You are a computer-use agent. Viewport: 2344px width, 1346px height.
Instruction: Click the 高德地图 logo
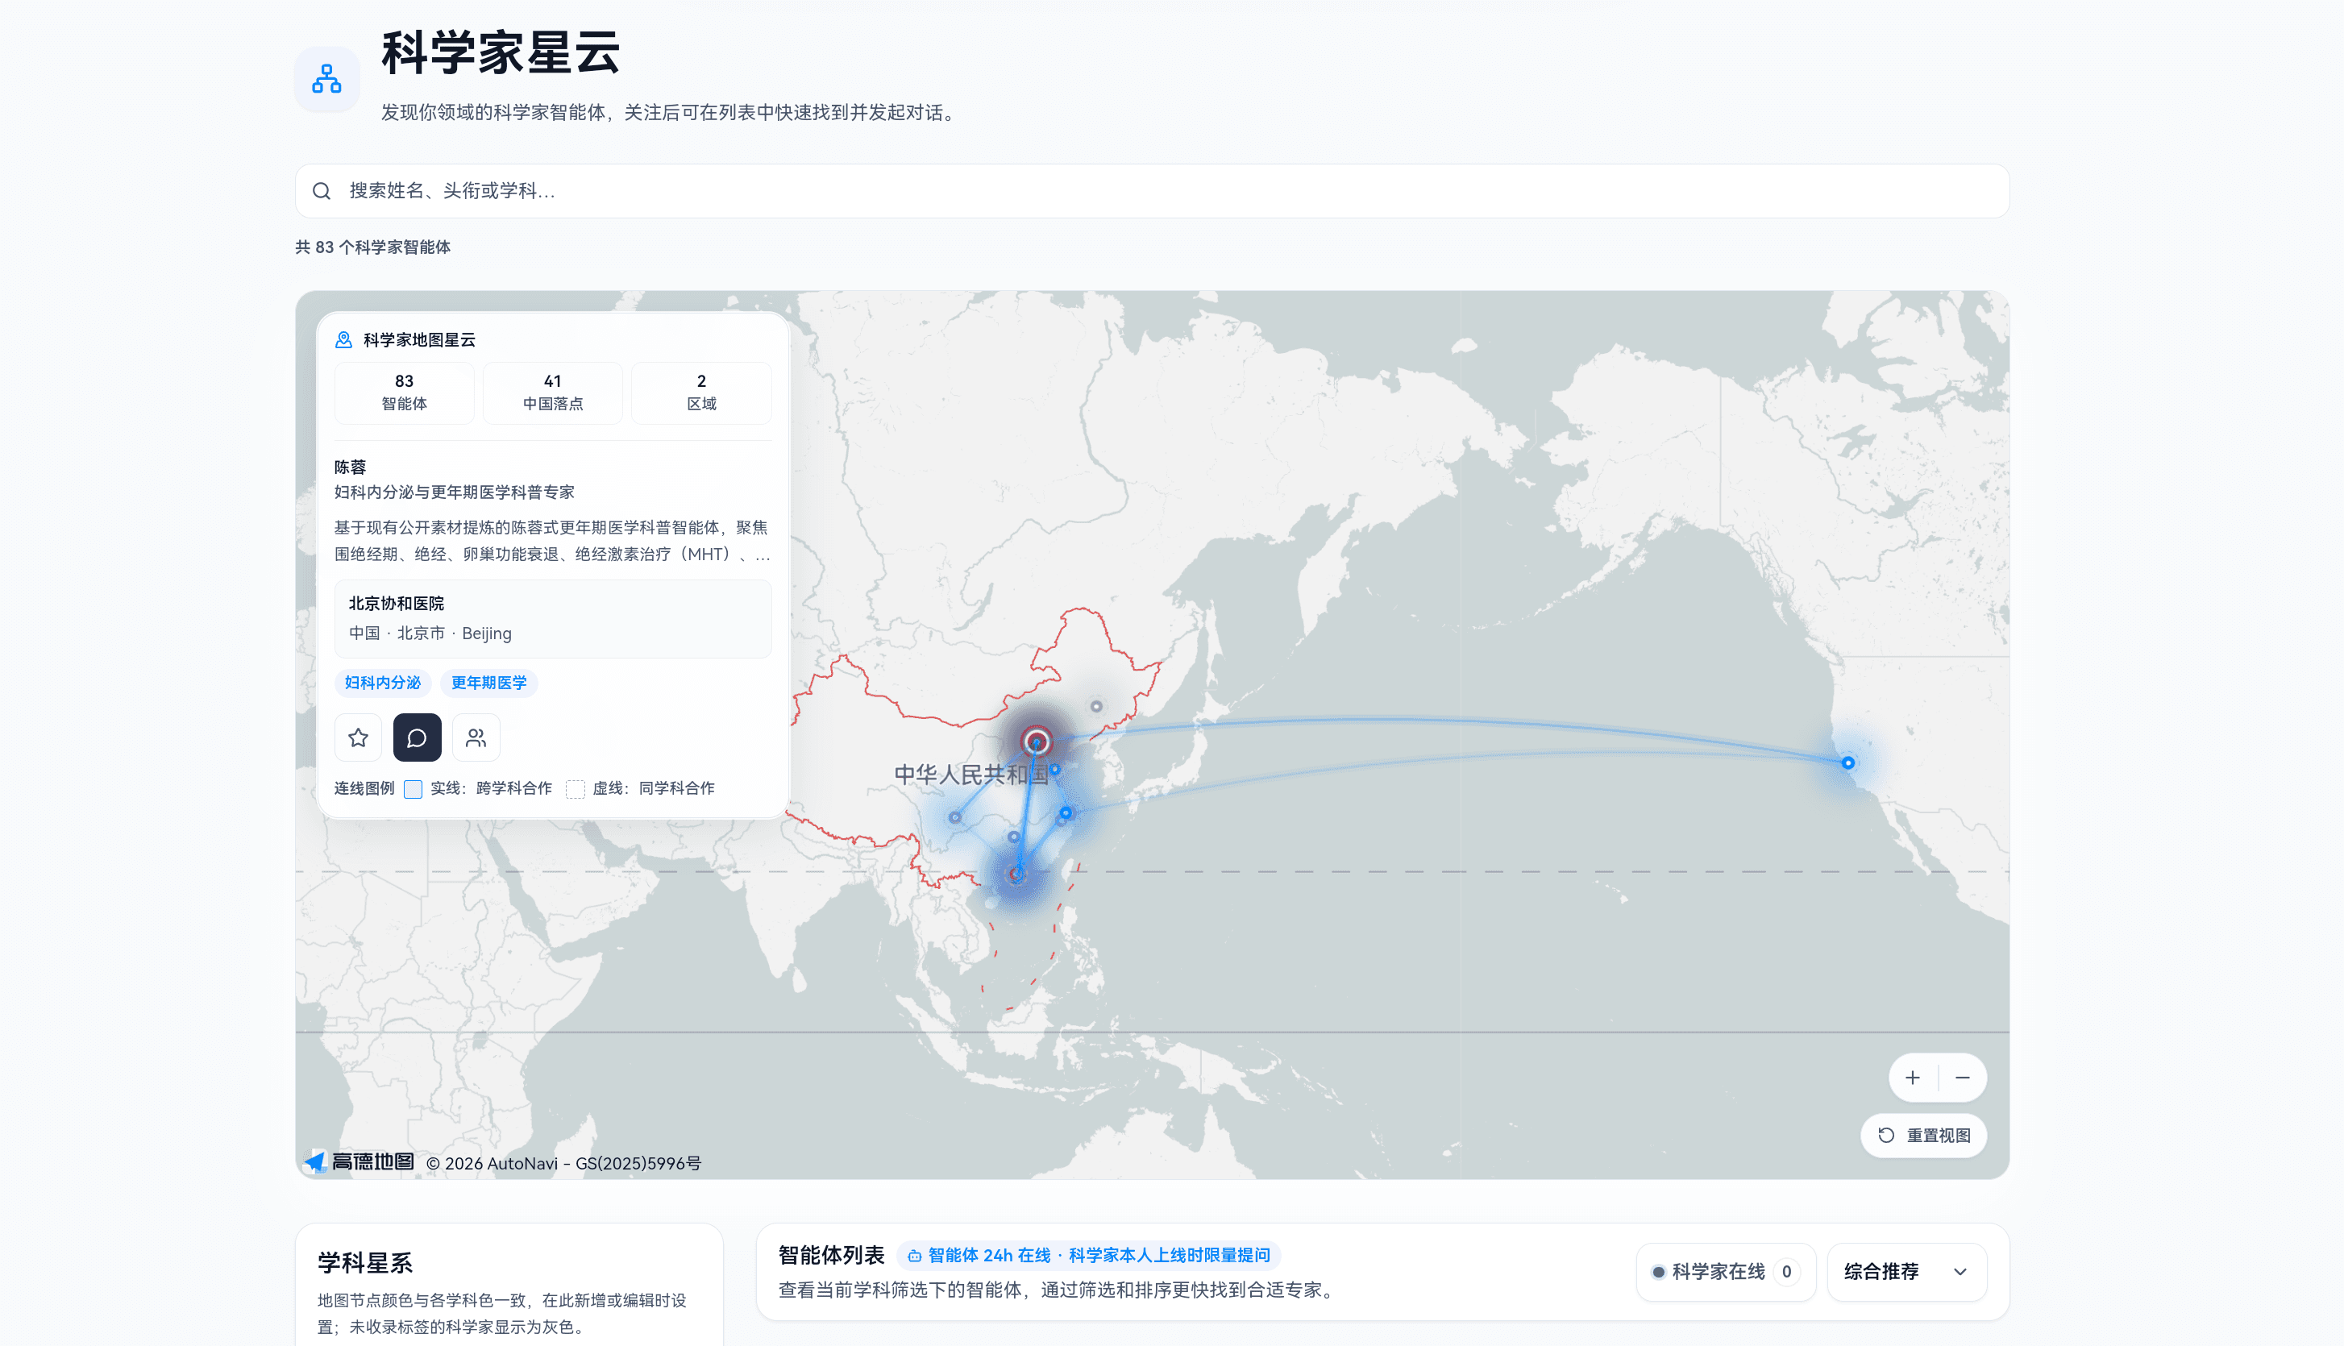click(359, 1162)
